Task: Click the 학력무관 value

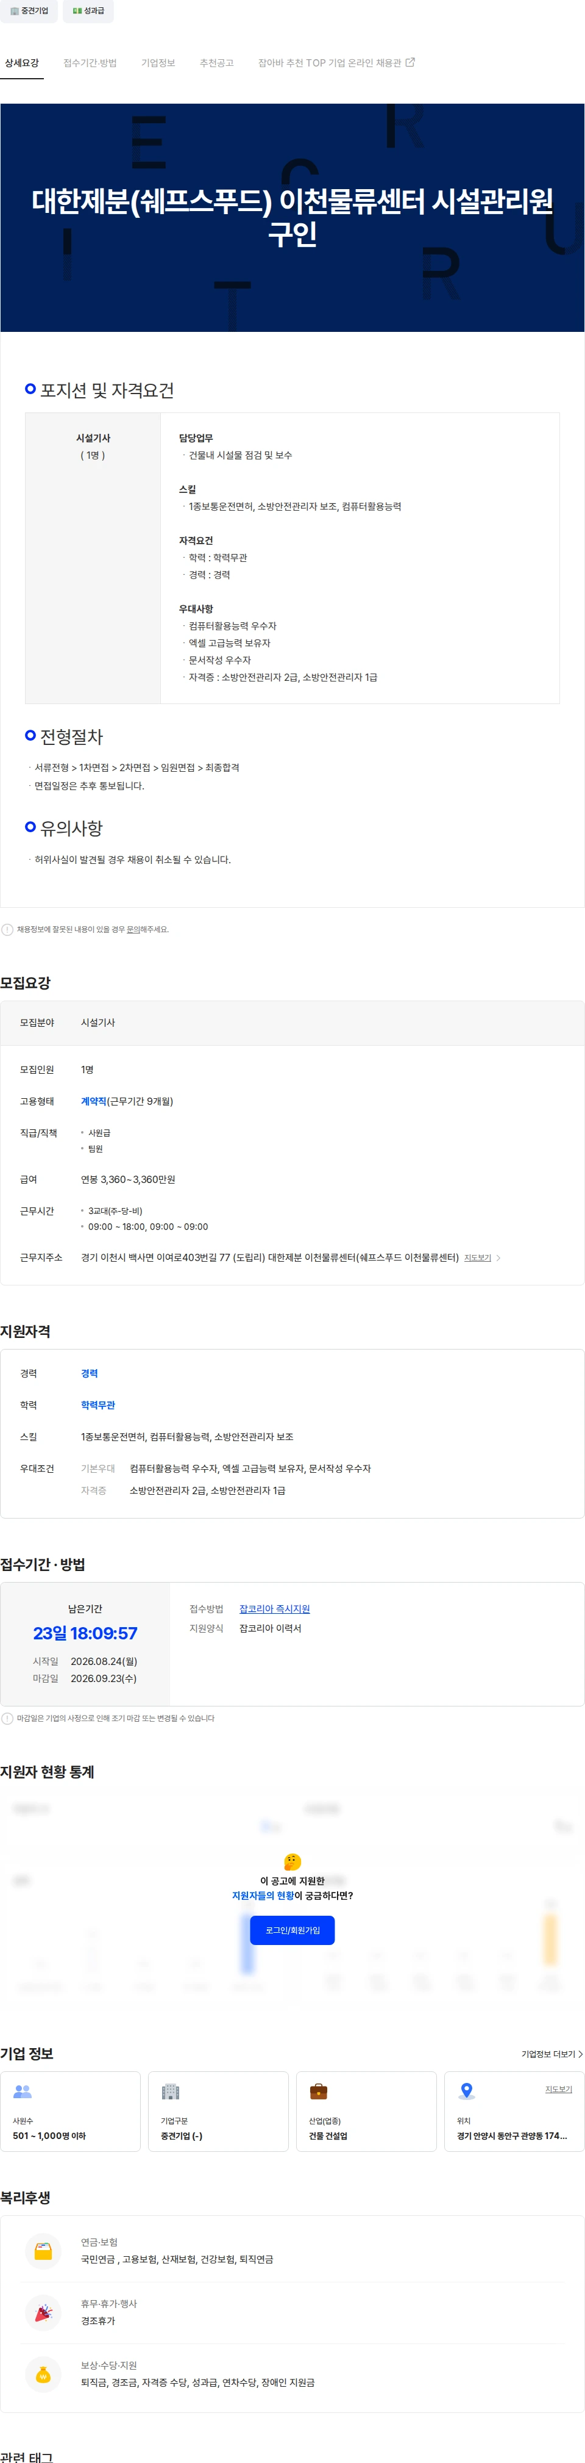Action: (98, 1406)
